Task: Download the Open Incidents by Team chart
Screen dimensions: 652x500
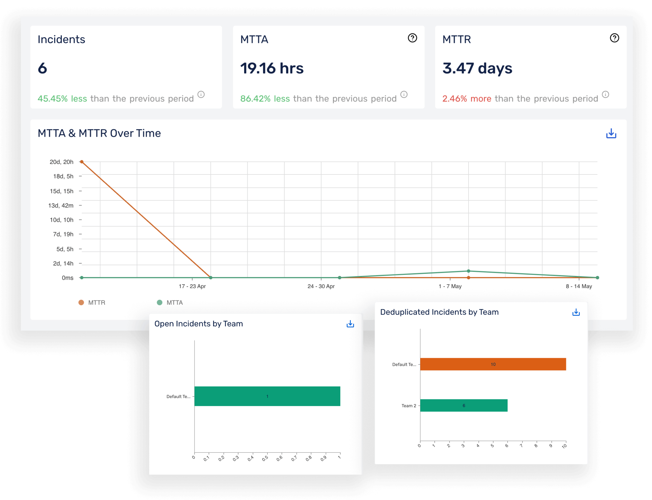Action: click(350, 324)
